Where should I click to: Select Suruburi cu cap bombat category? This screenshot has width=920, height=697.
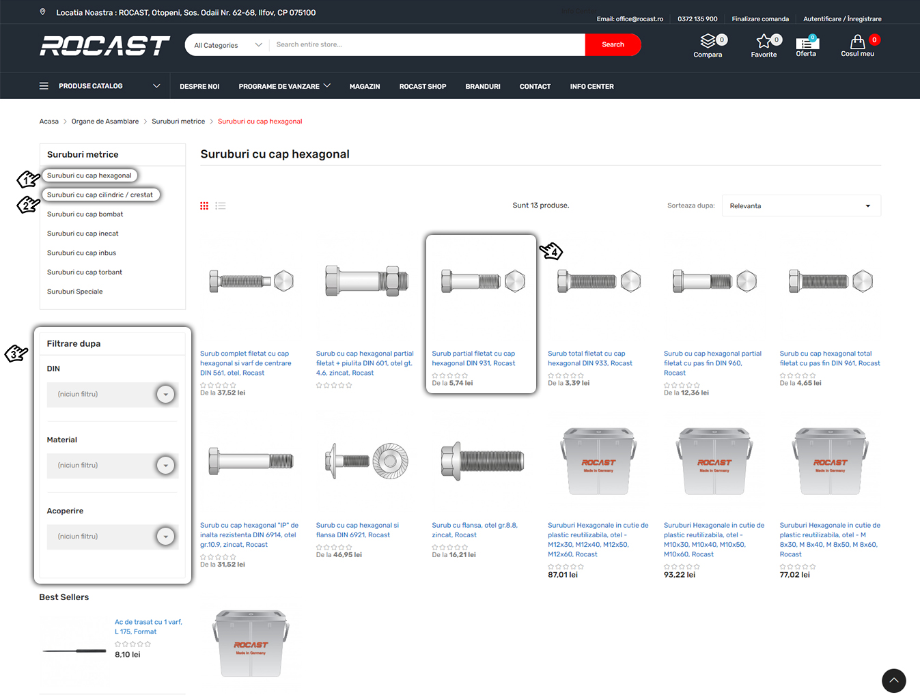pyautogui.click(x=85, y=214)
